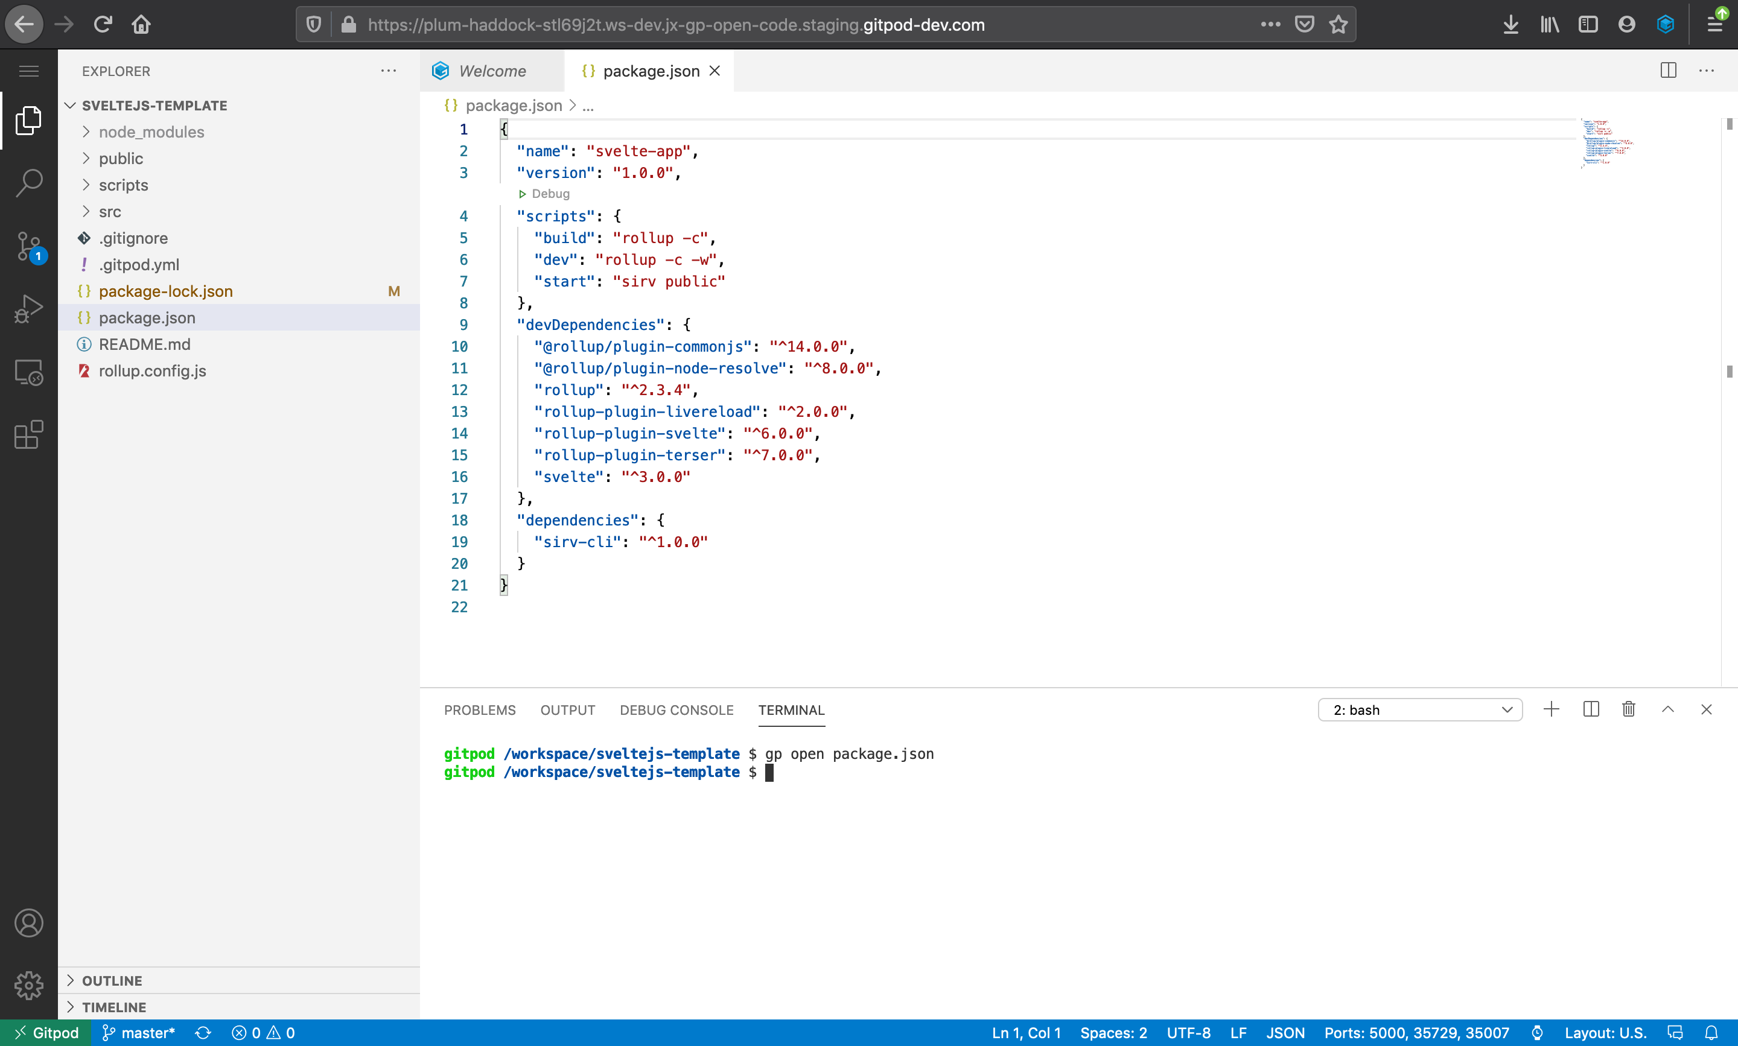The image size is (1738, 1046).
Task: Open the Remote Explorer
Action: pyautogui.click(x=29, y=372)
